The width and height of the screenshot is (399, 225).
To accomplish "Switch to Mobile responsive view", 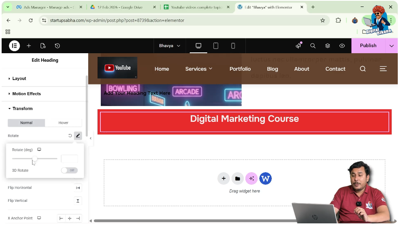I will click(233, 46).
